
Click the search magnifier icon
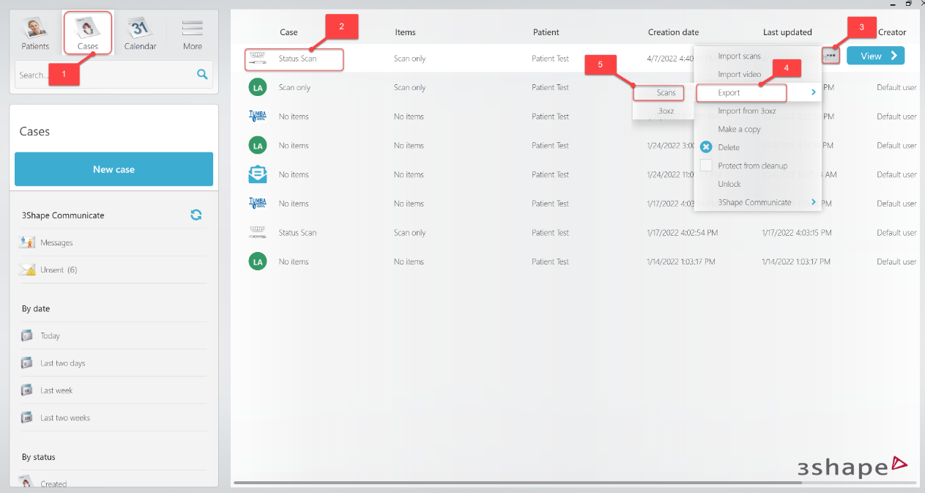[201, 74]
